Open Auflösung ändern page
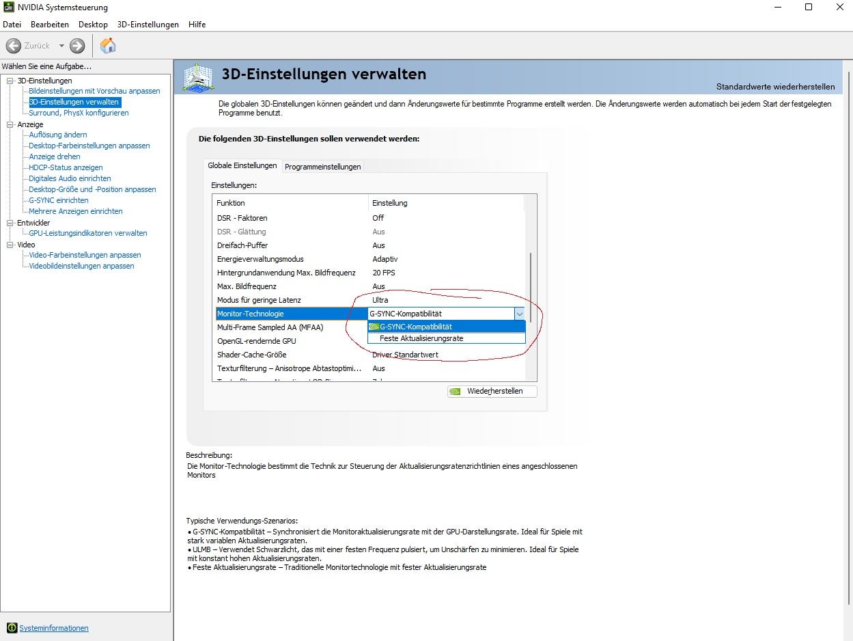 (58, 135)
